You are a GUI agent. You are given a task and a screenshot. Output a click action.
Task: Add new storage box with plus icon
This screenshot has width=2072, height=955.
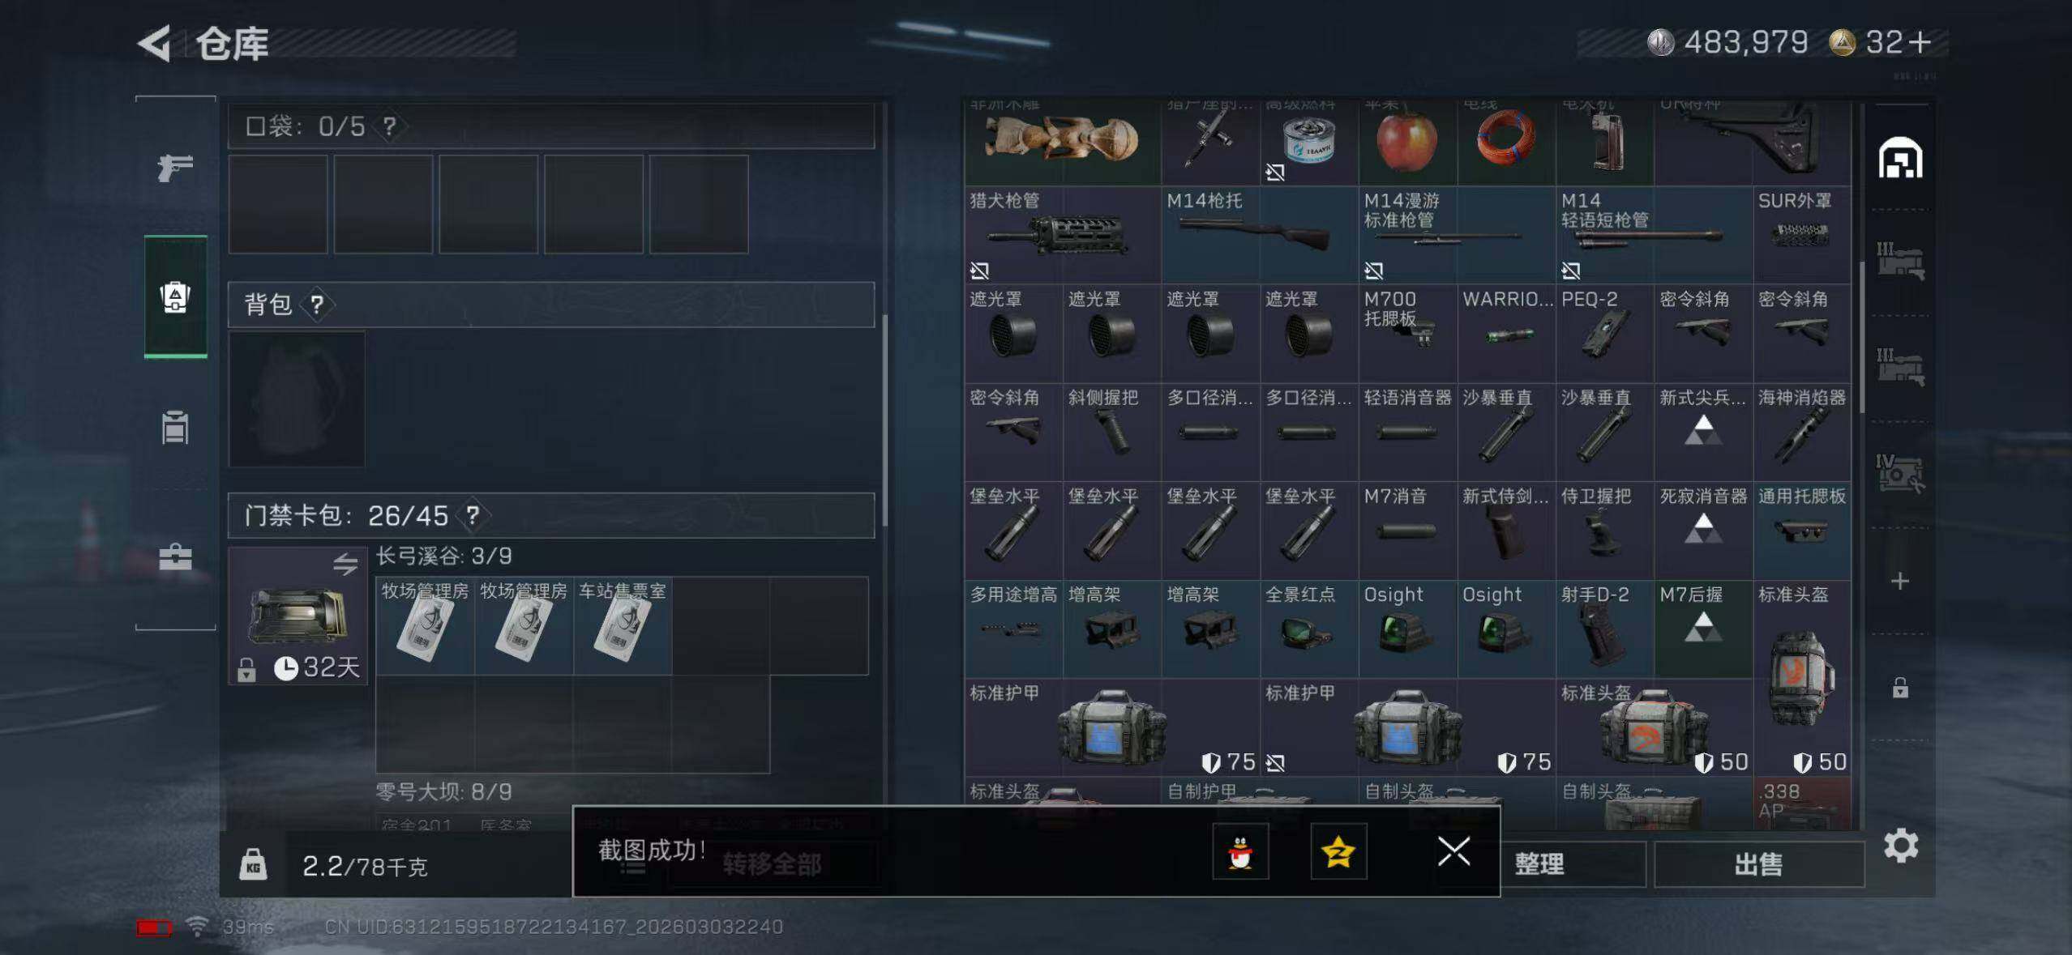pos(1900,581)
